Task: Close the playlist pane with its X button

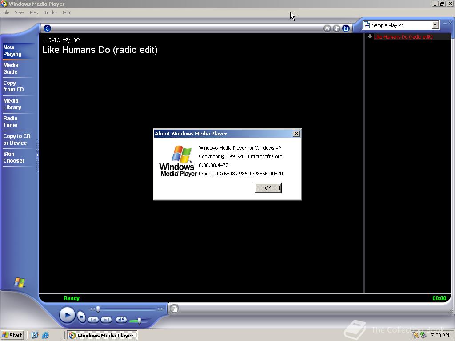Action: coord(451,22)
